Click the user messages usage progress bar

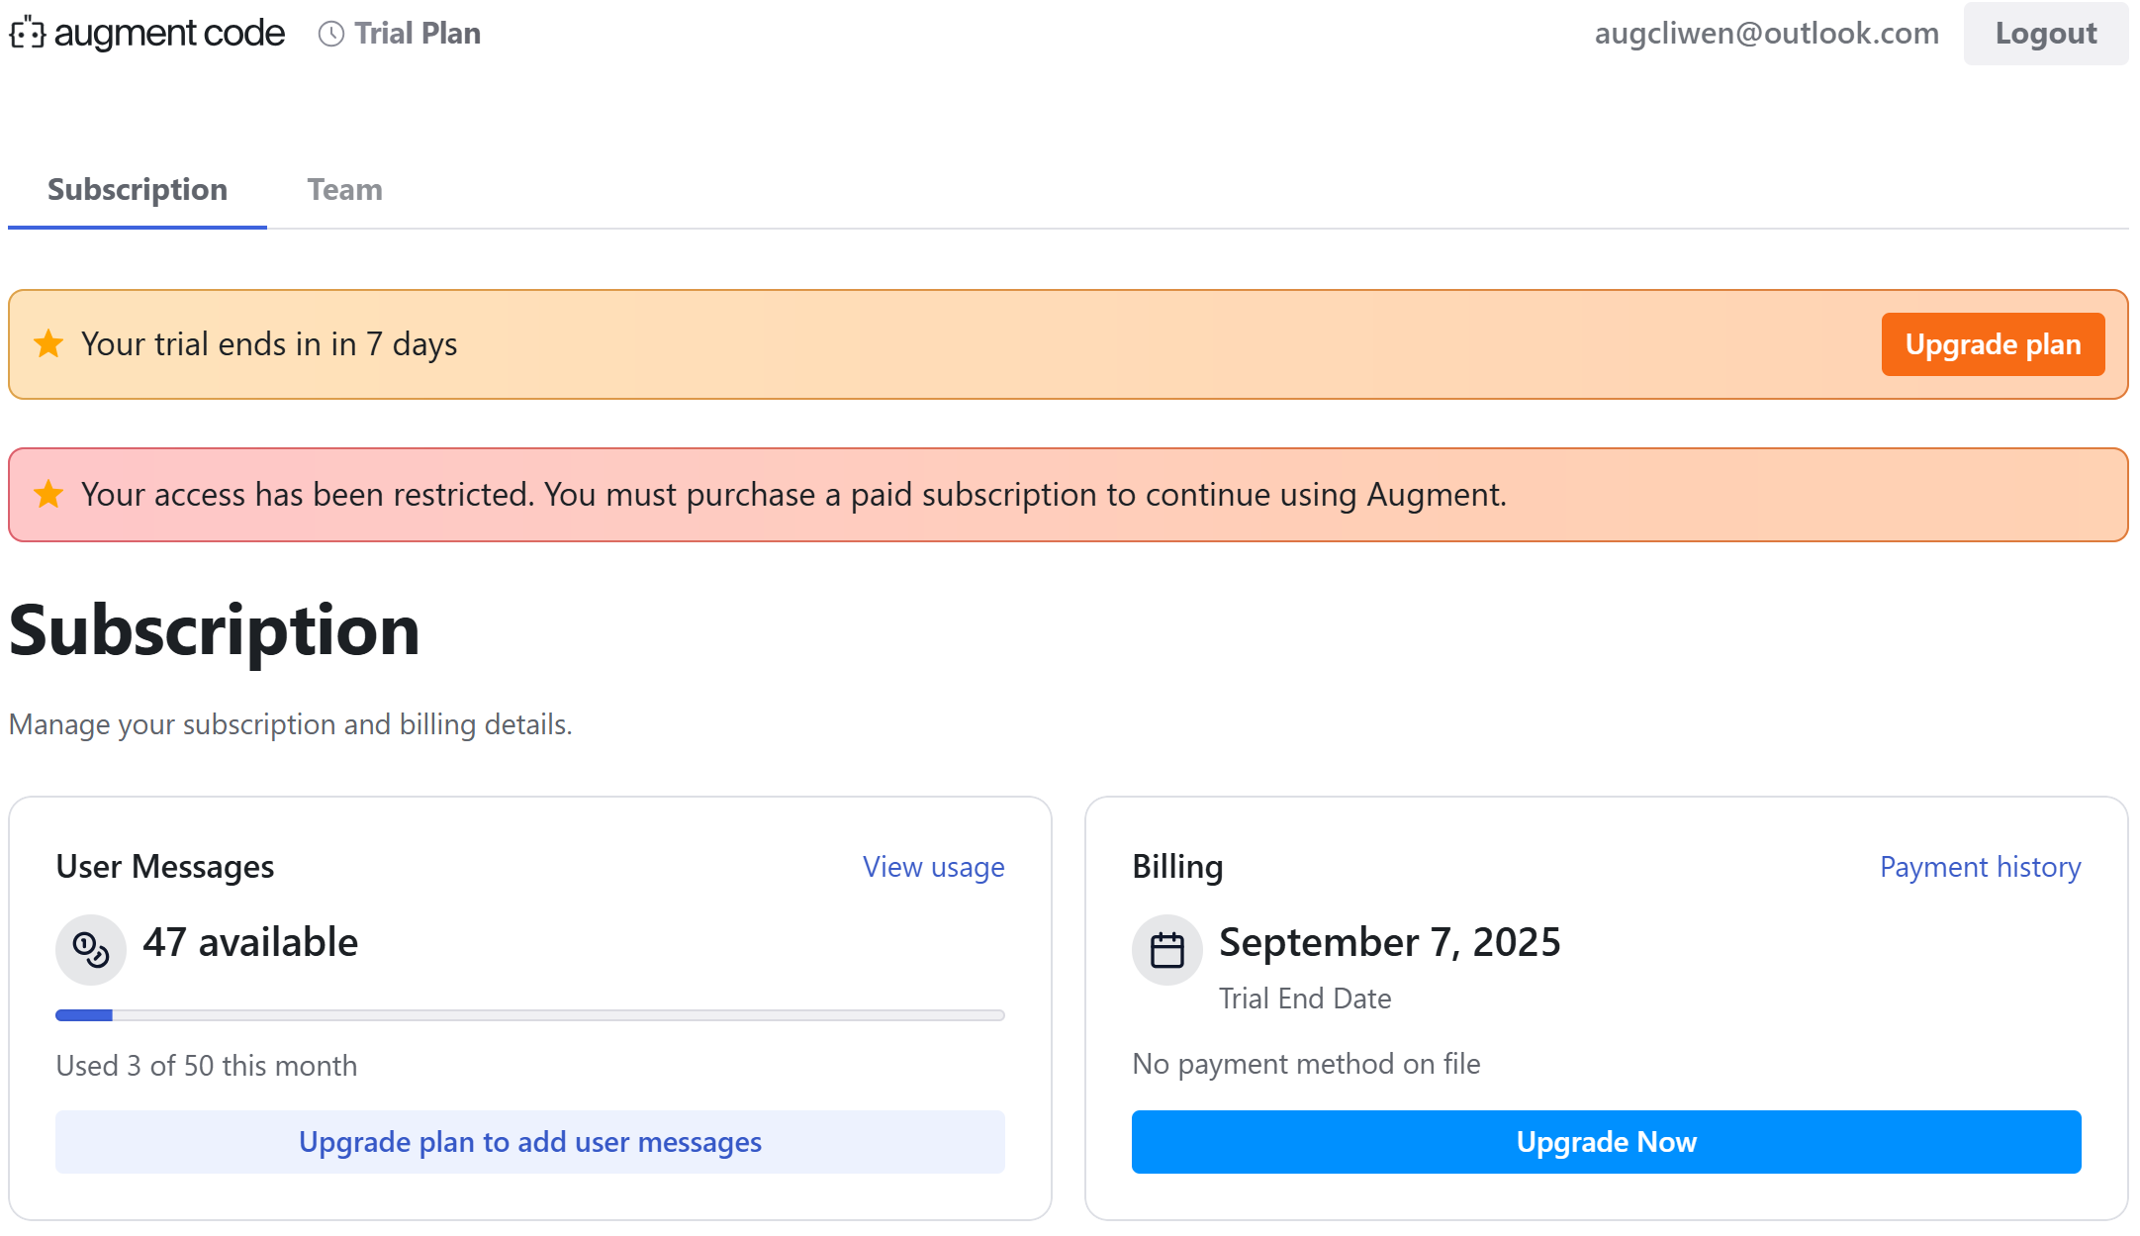(x=530, y=1015)
